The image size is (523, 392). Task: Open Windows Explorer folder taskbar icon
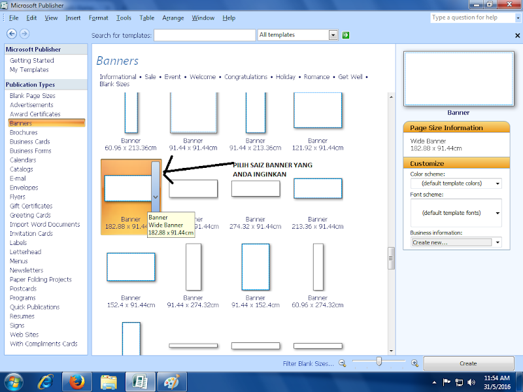coord(109,382)
